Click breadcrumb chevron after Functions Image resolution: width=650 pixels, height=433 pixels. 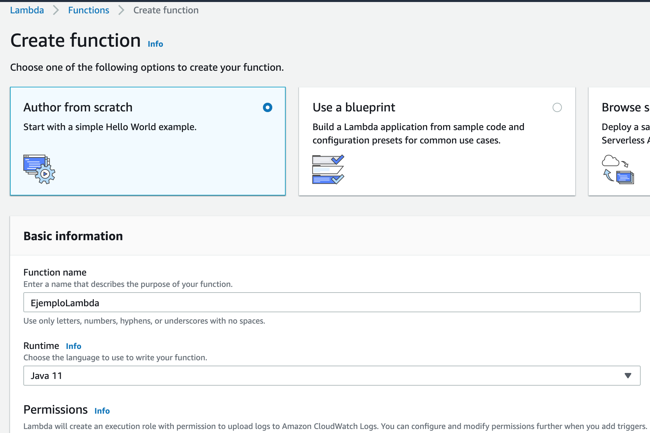(121, 10)
